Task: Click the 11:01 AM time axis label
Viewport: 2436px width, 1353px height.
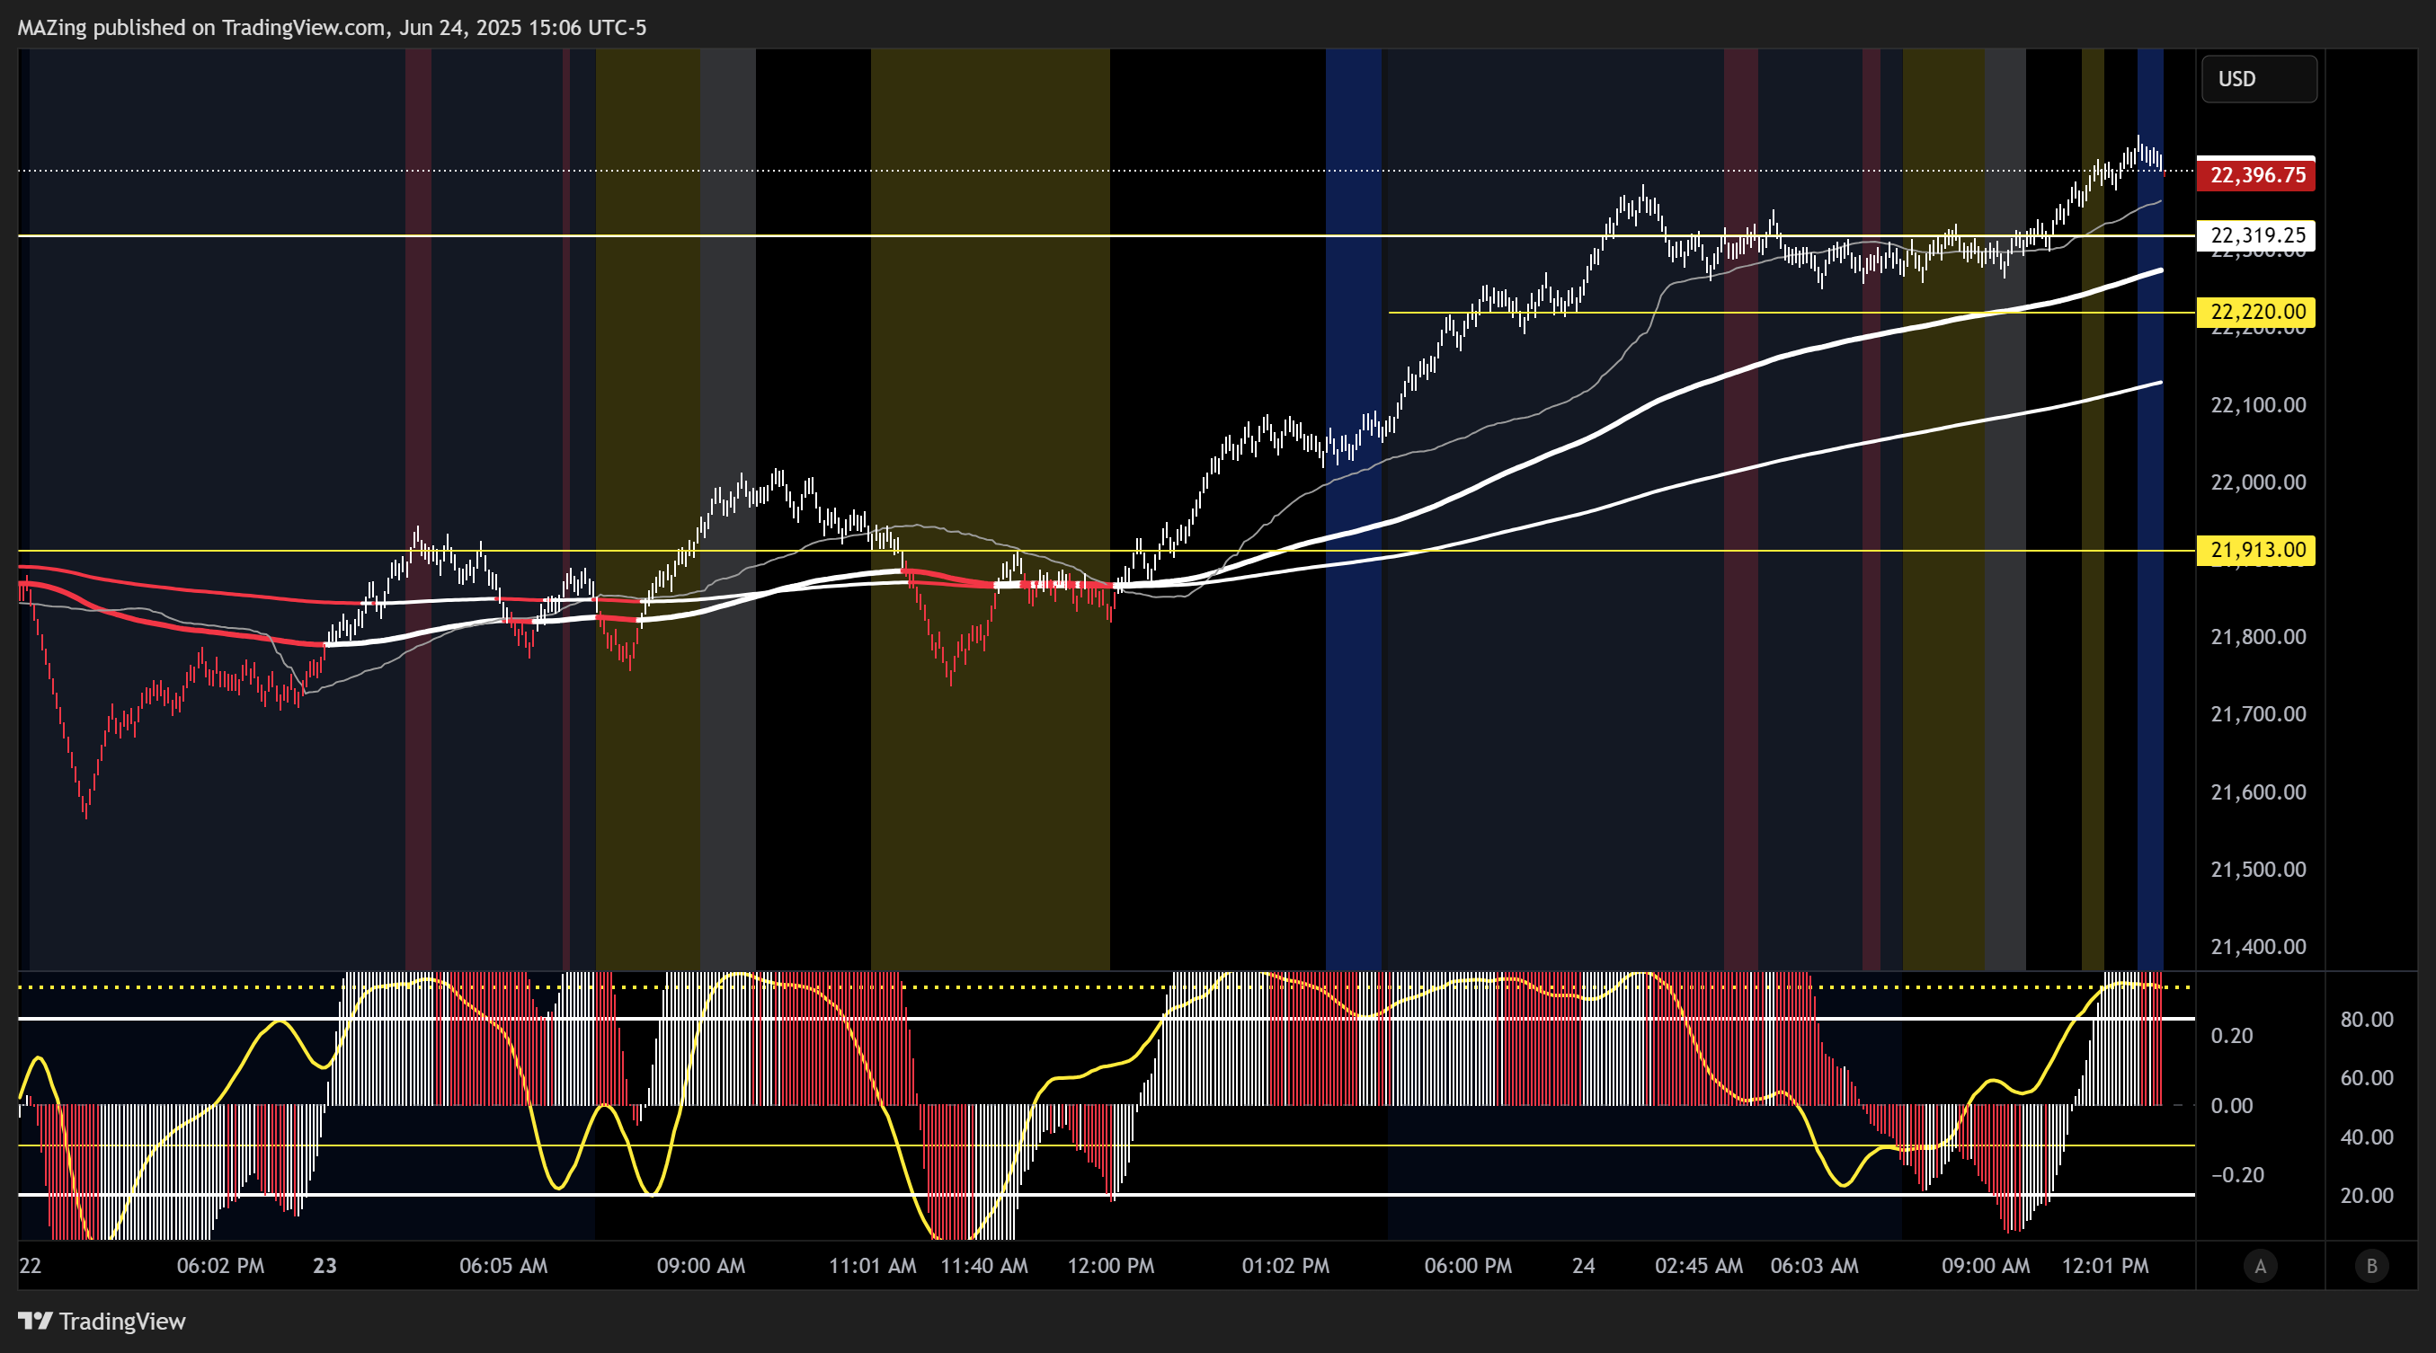Action: [873, 1265]
